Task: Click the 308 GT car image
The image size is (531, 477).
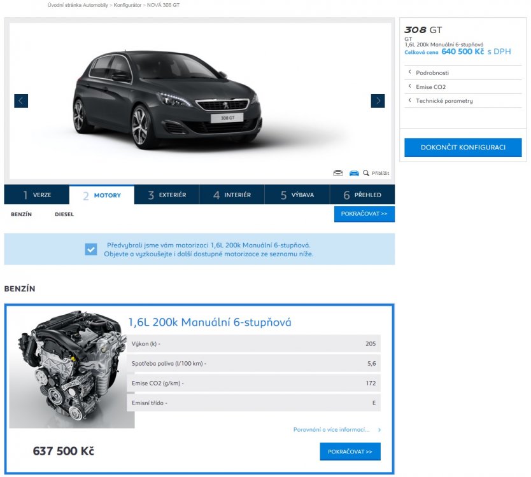Action: pyautogui.click(x=167, y=100)
